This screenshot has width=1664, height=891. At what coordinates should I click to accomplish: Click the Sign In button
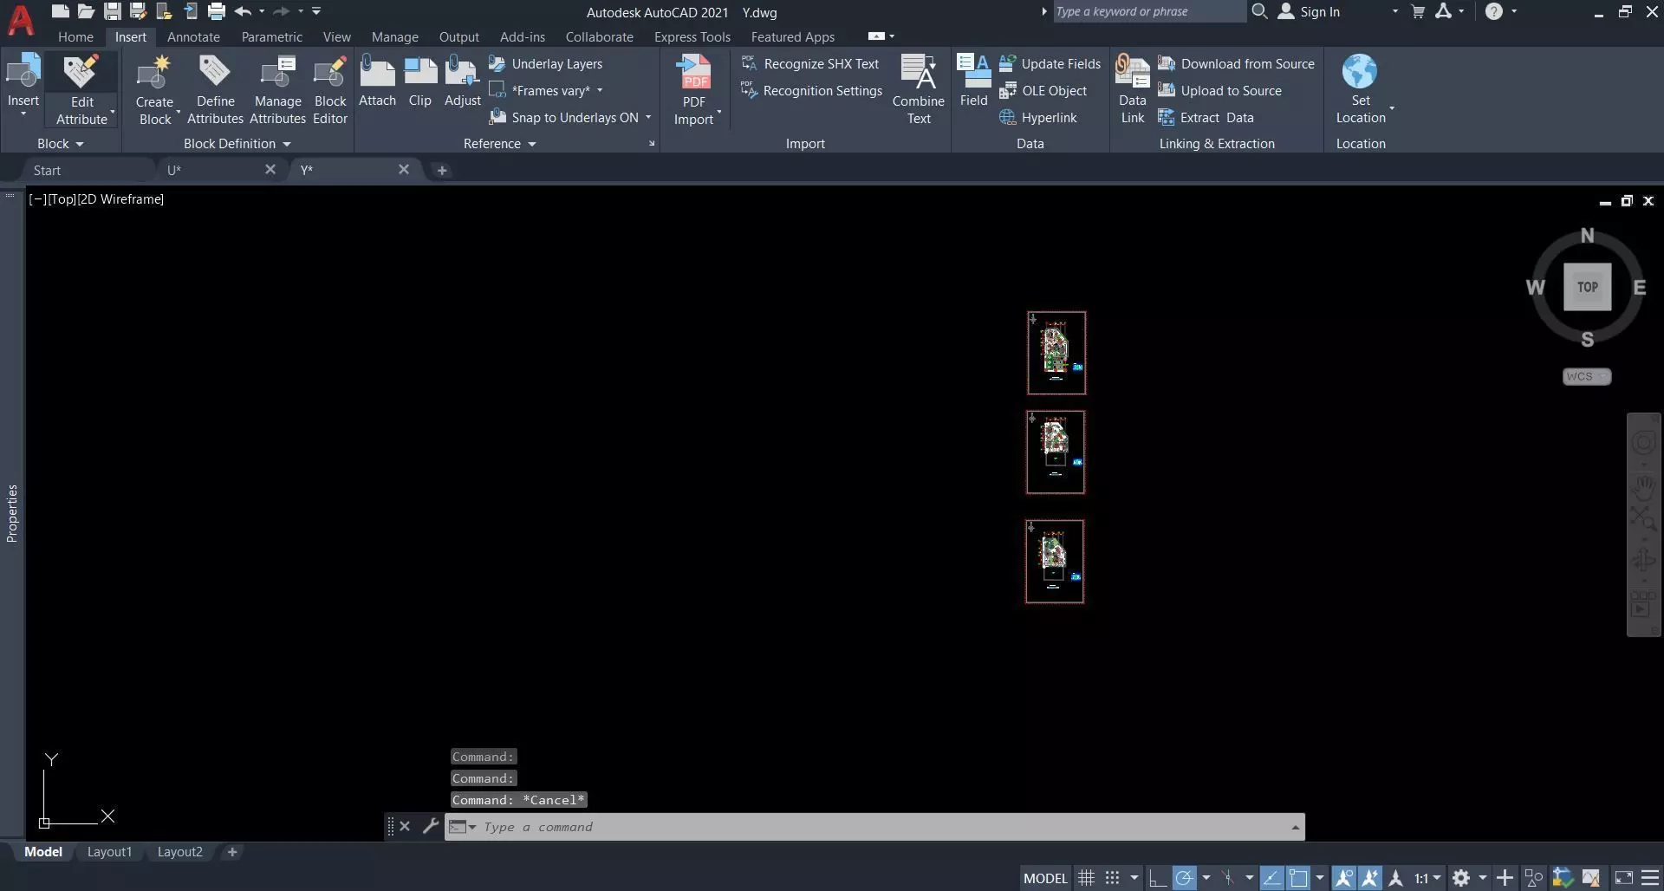pyautogui.click(x=1309, y=11)
